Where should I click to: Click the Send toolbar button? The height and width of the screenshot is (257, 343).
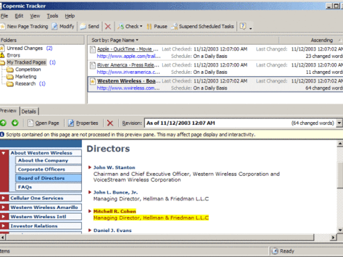89,26
